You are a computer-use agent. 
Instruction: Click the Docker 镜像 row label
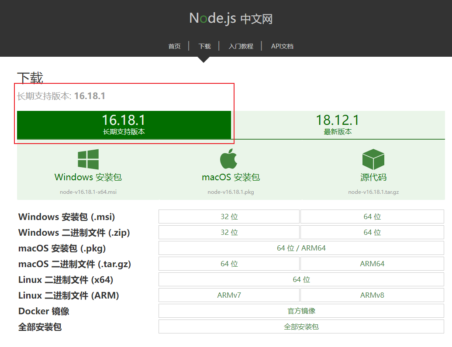point(44,311)
